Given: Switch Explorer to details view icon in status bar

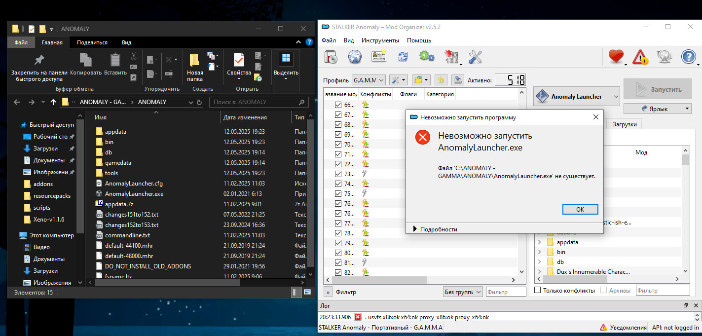Looking at the screenshot, I should [x=297, y=292].
